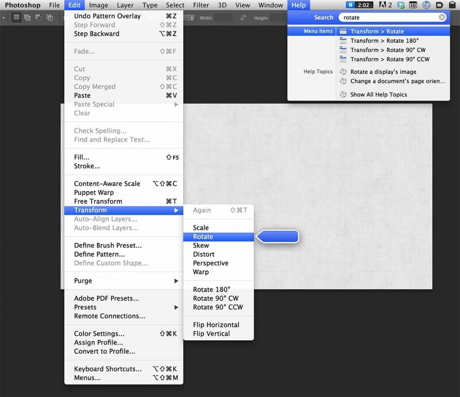This screenshot has height=397, width=460.
Task: Clear the Help search field with the X icon
Action: pyautogui.click(x=442, y=17)
